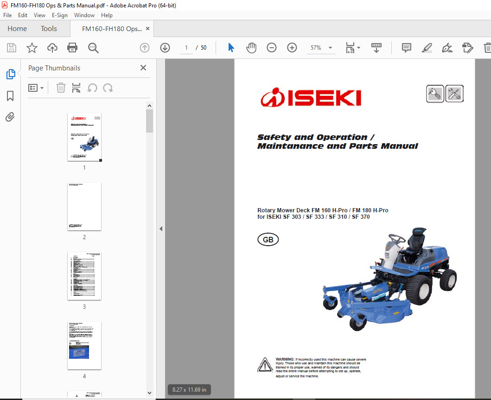Activate the Hand pan tool
The image size is (491, 400).
(251, 48)
